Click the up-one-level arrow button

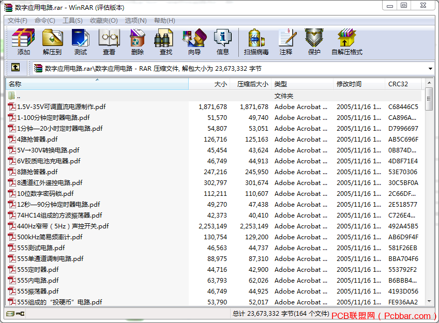pos(16,68)
